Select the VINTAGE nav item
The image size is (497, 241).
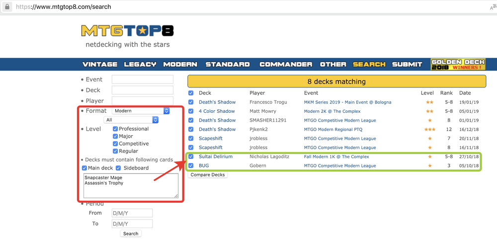100,64
